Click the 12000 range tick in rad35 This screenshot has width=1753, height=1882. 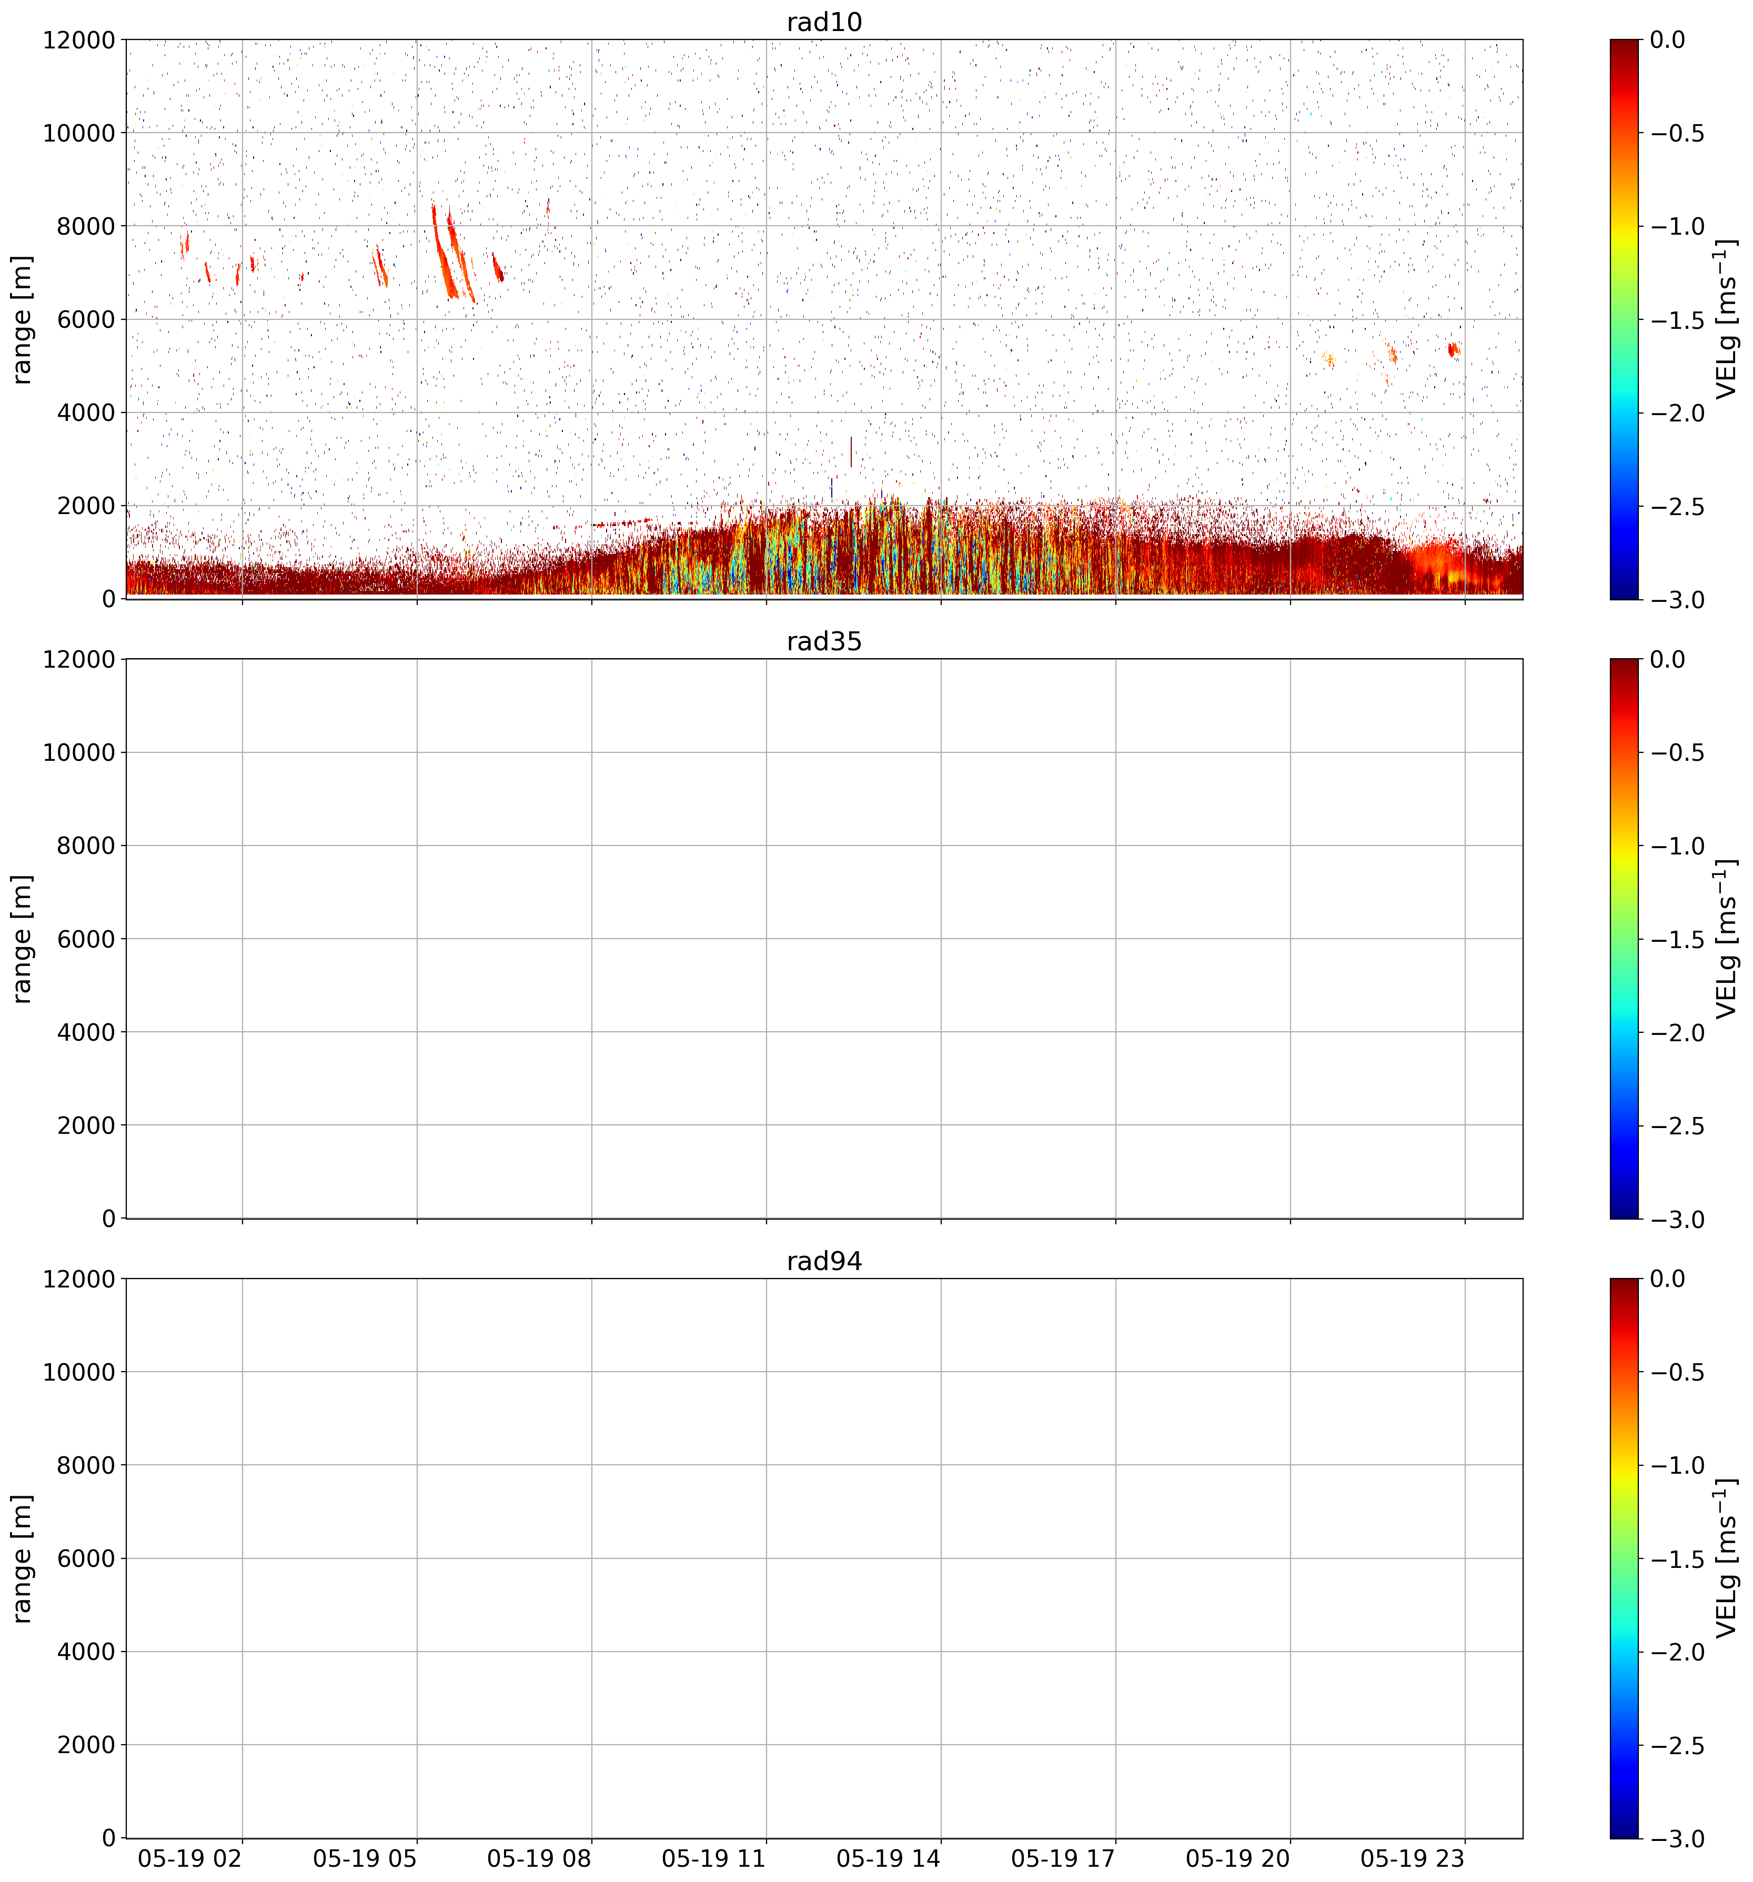tap(78, 660)
